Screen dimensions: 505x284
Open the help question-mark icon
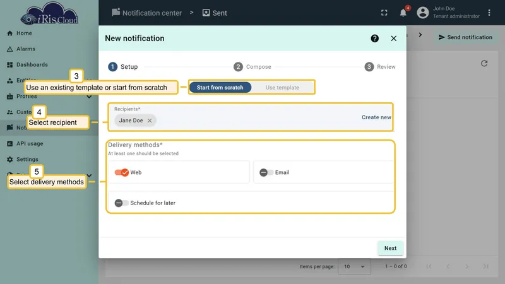[x=374, y=38]
